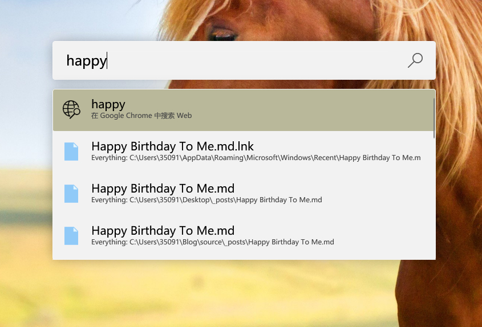Open Happy Birthday To Me.md from Desktop\_posts
482x327 pixels.
click(x=163, y=189)
